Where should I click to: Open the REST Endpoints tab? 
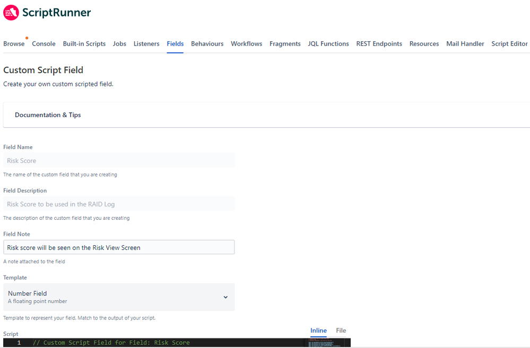click(379, 43)
